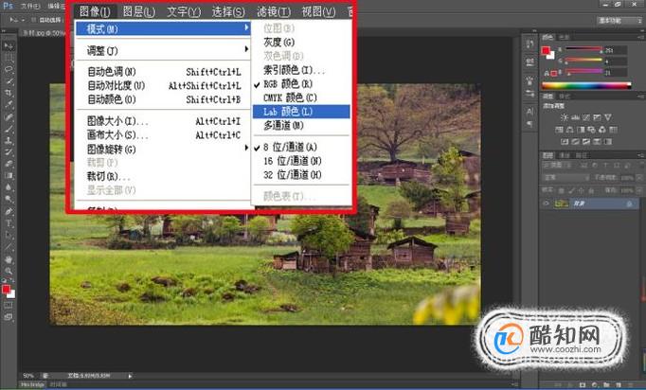This screenshot has height=390, width=646.
Task: Open the History panel icon in the dock
Action: [530, 44]
